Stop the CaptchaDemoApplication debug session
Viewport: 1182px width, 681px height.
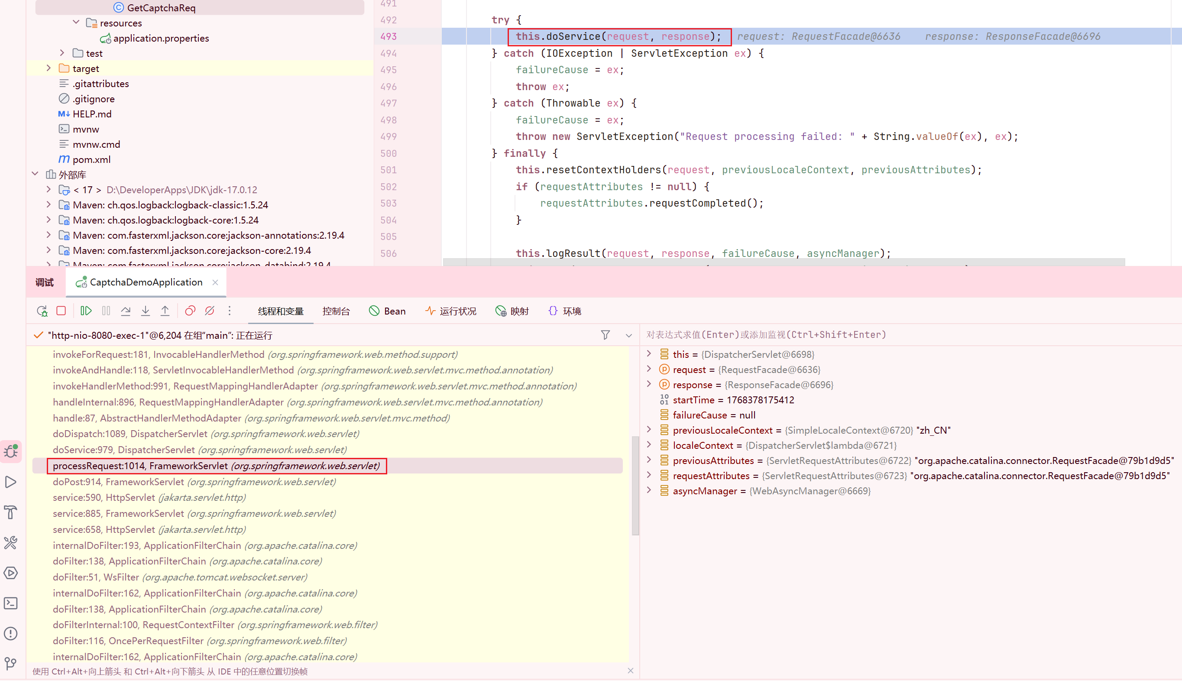point(61,311)
